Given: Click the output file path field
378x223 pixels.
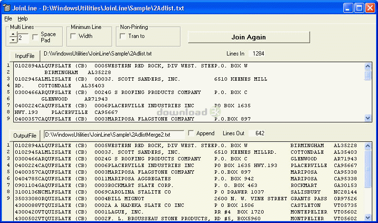Looking at the screenshot, I should [x=114, y=135].
